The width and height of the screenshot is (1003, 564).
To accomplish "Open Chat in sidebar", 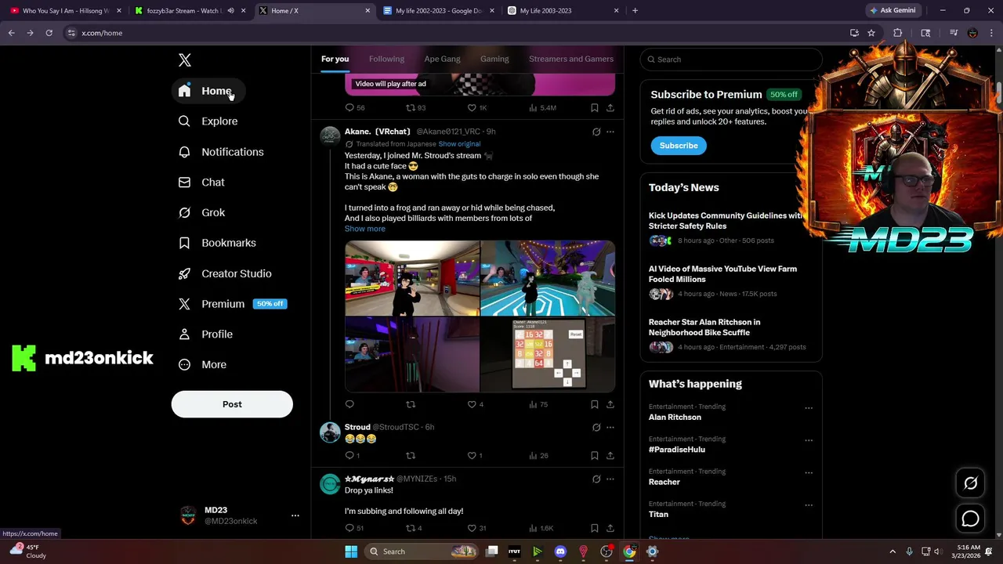I will coord(201,182).
